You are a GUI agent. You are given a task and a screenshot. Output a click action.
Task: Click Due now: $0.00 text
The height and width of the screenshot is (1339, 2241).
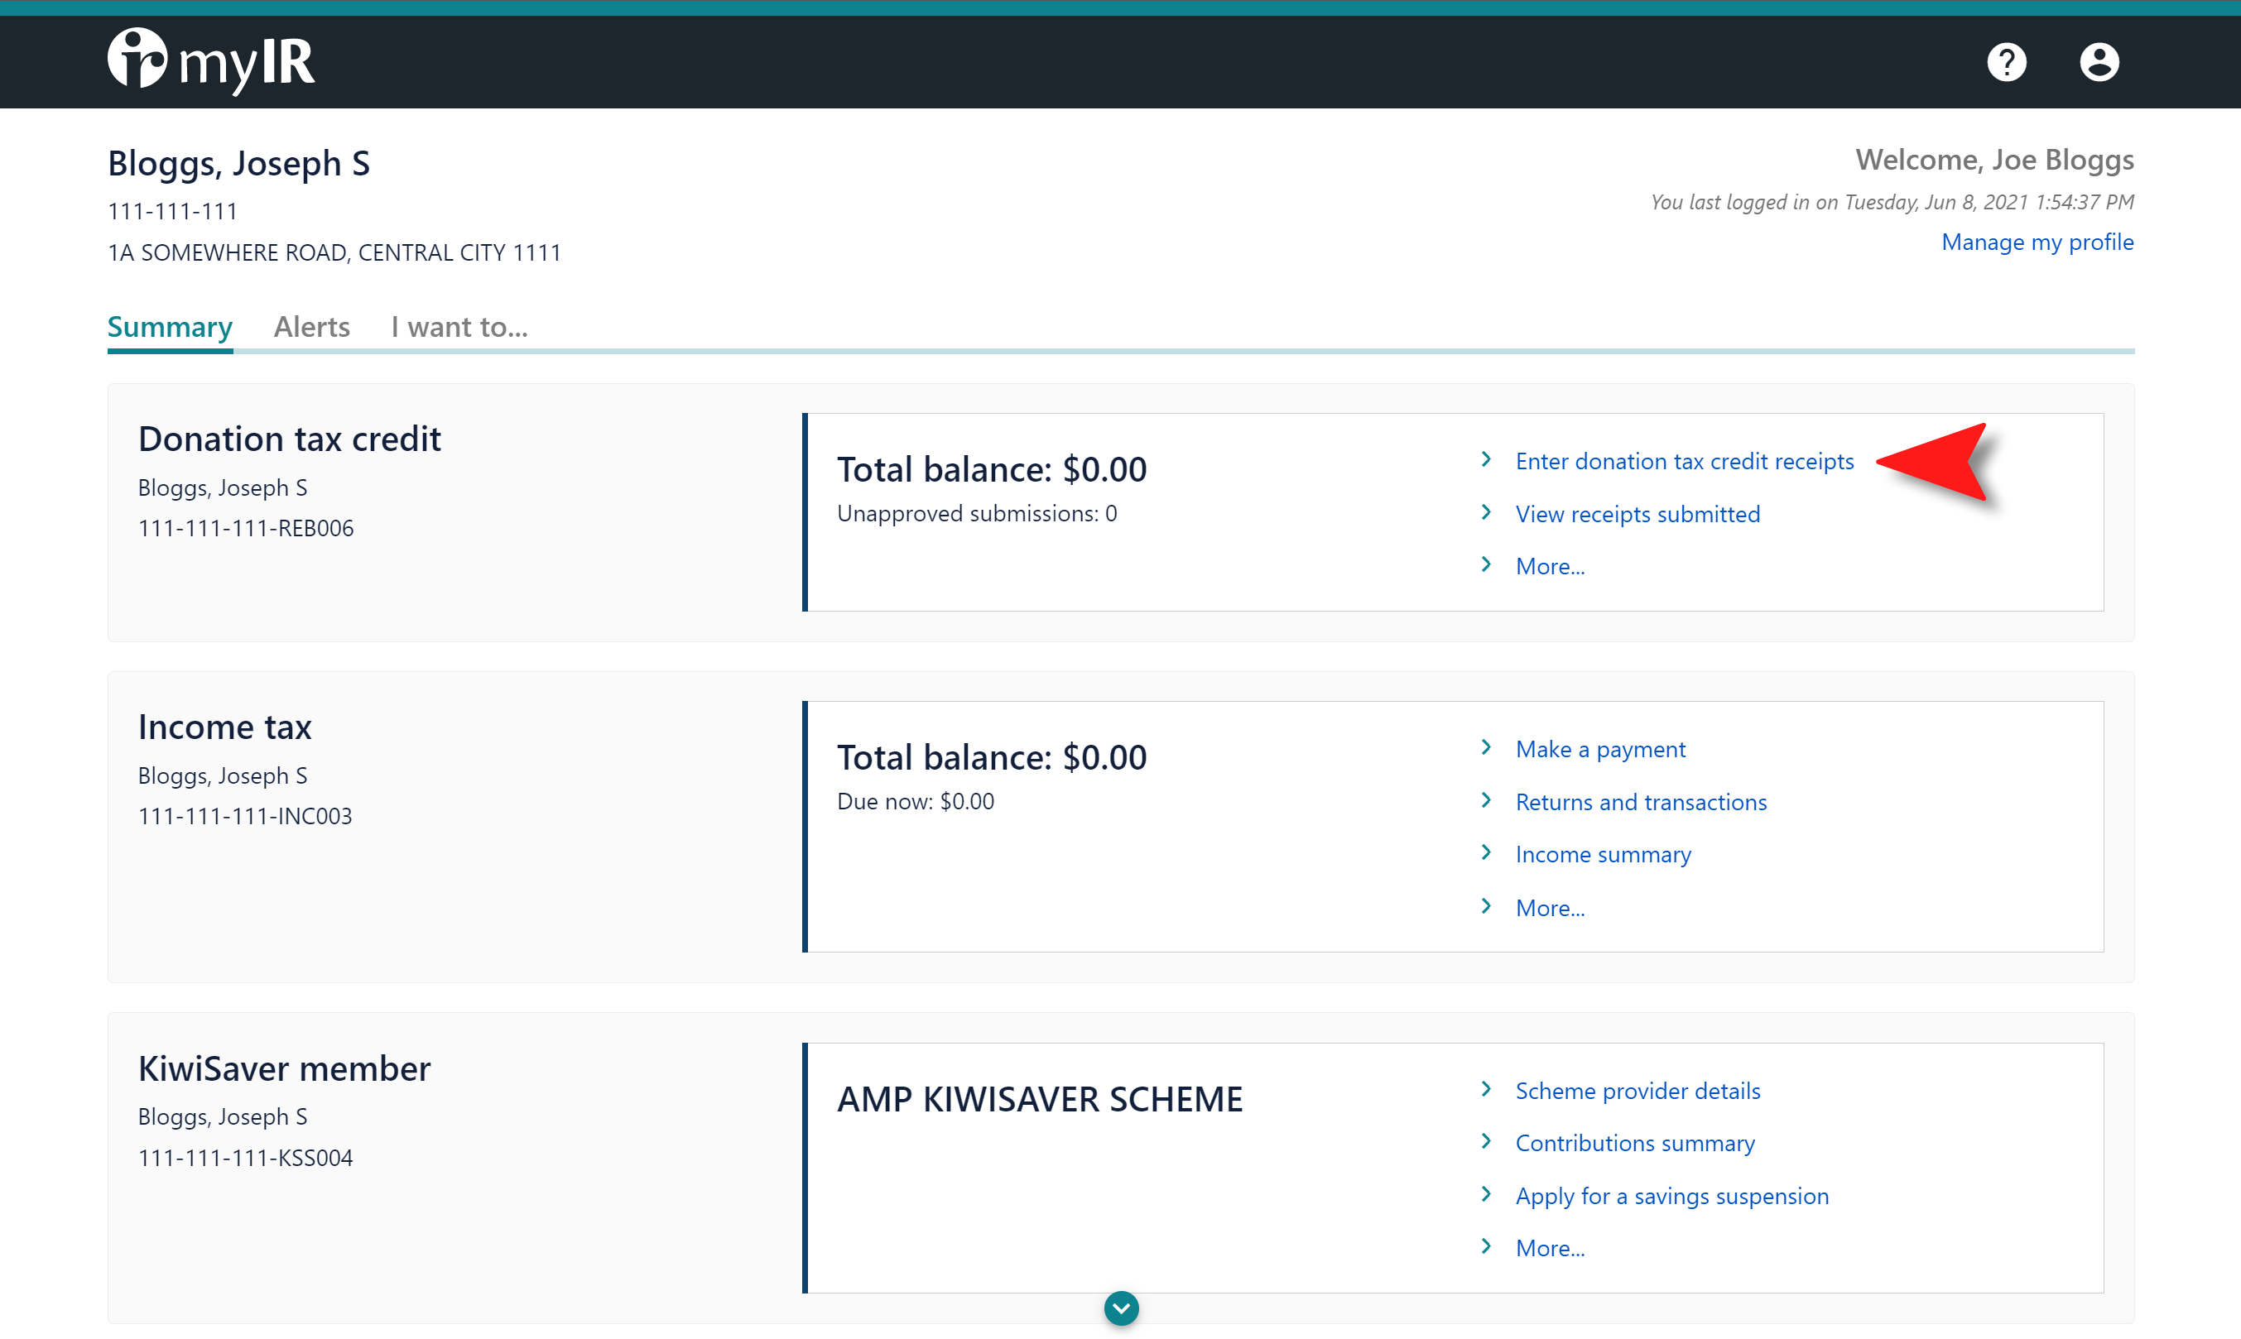tap(915, 801)
